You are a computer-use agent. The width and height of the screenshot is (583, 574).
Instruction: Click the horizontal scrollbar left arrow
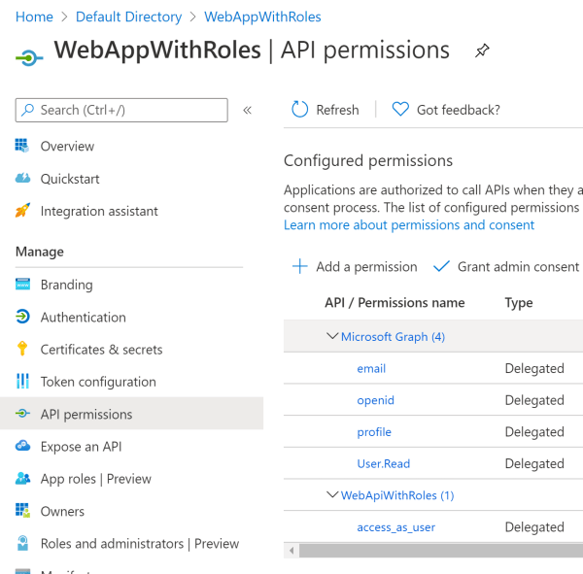(291, 551)
